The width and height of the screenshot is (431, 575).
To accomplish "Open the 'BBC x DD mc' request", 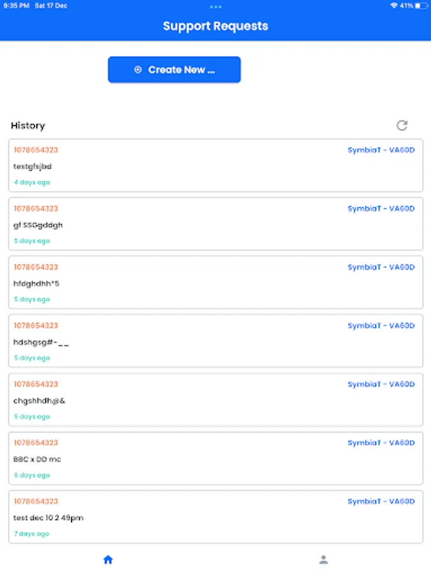I will 215,459.
